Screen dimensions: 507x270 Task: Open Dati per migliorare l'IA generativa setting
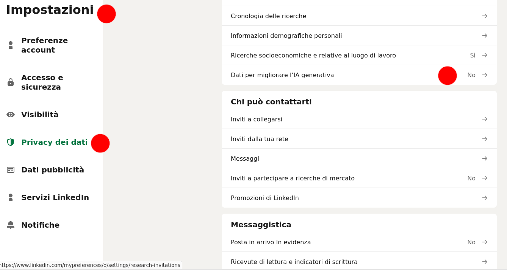pos(282,75)
